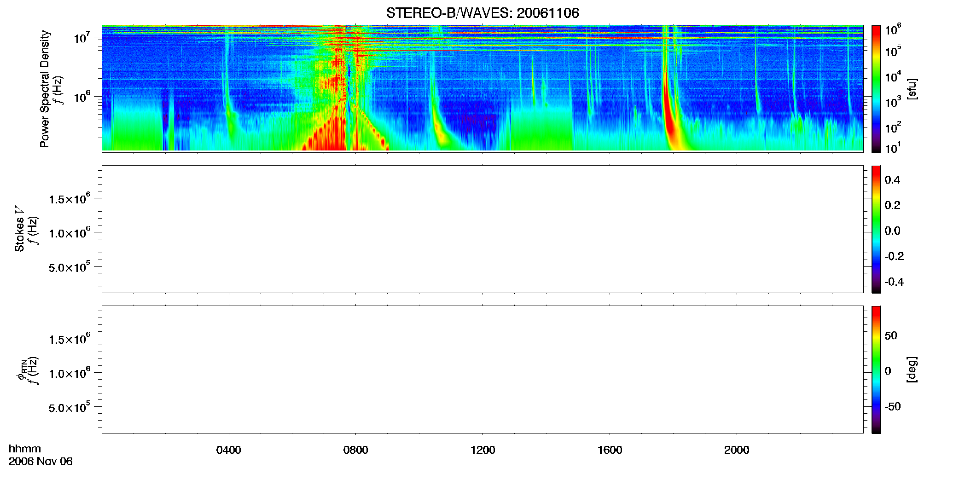Click the -50 value on degrees colorbar
The height and width of the screenshot is (497, 965).
893,407
